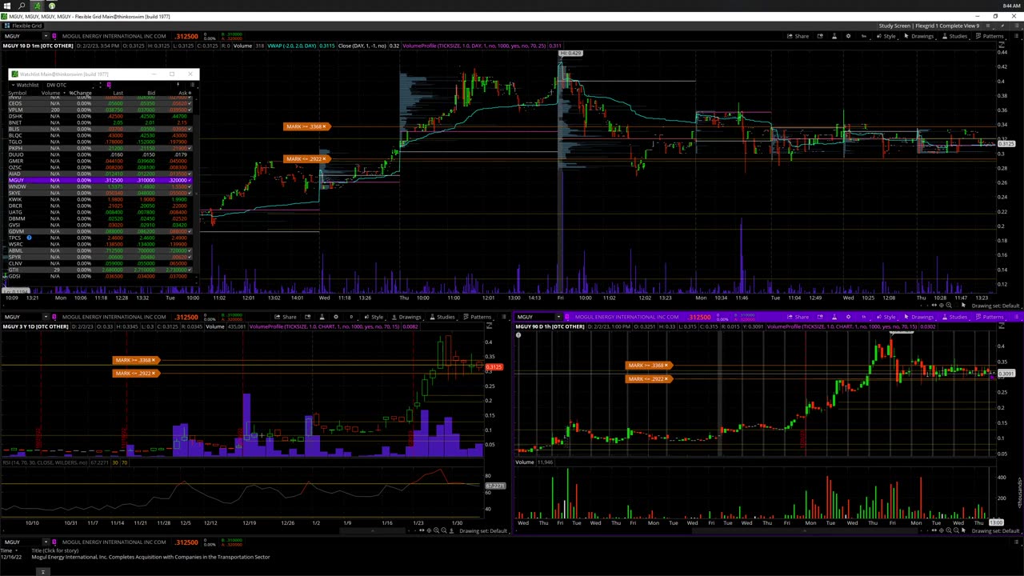Open Studies in the bottom-right hourly chart
Image resolution: width=1024 pixels, height=576 pixels.
[954, 317]
